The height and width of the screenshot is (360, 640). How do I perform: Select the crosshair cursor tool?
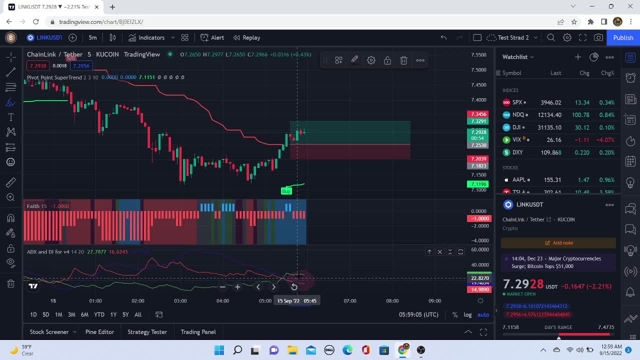click(x=10, y=57)
